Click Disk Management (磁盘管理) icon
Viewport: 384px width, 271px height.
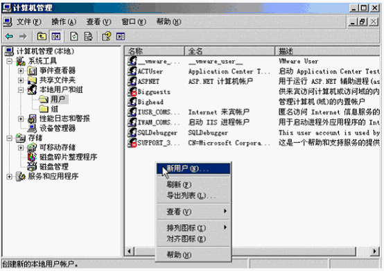(32, 167)
